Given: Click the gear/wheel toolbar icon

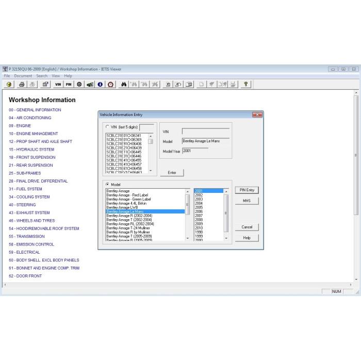Looking at the screenshot, I should (79, 85).
